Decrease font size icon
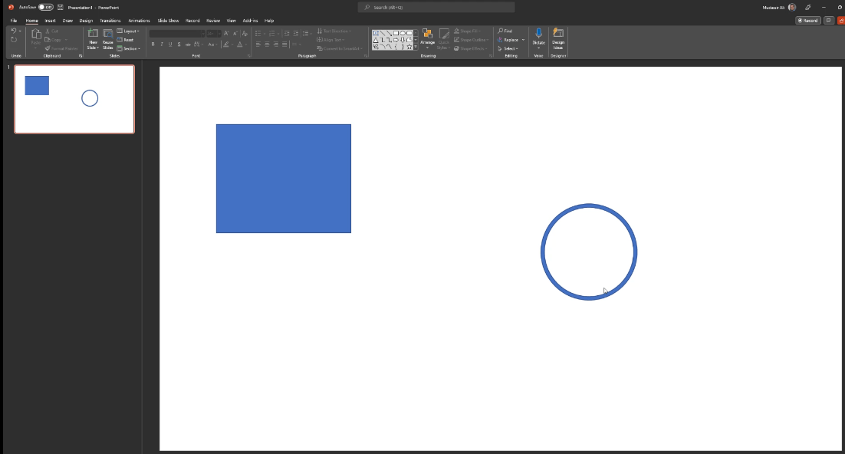This screenshot has height=454, width=845. tap(235, 34)
